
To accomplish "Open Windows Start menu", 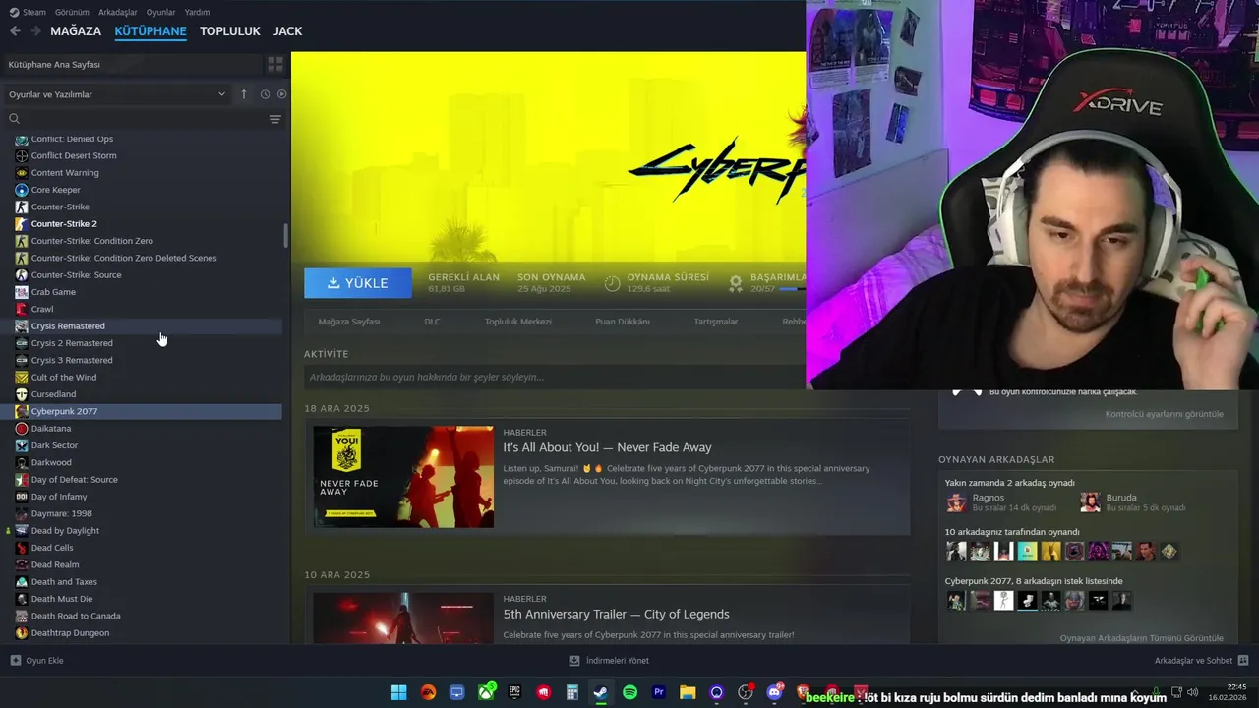I will pos(398,692).
